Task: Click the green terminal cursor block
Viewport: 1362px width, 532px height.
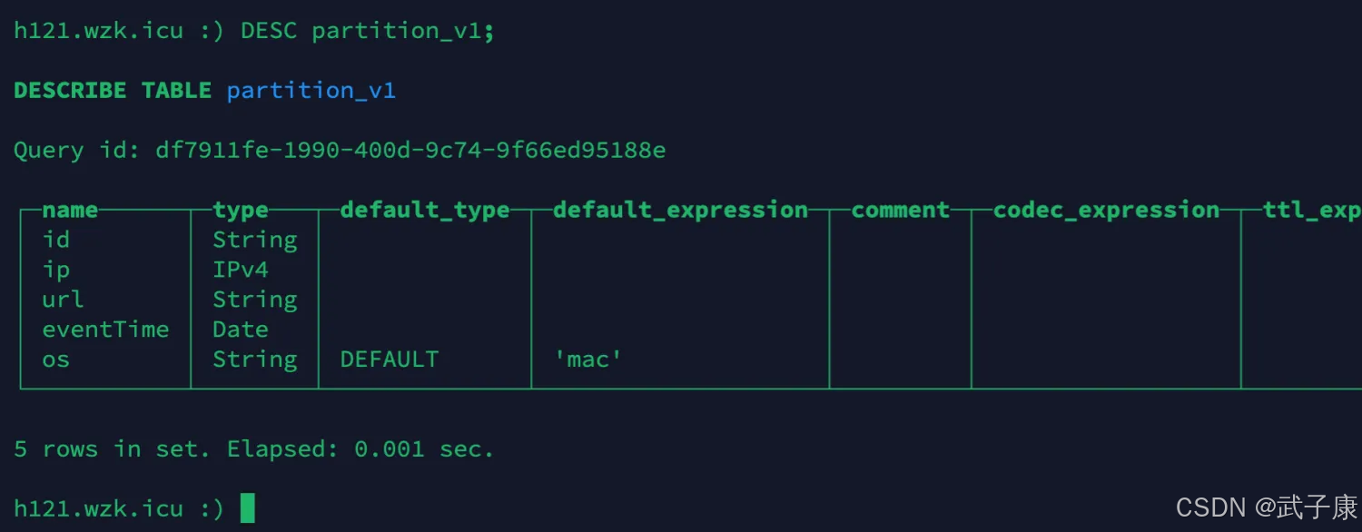Action: point(247,508)
